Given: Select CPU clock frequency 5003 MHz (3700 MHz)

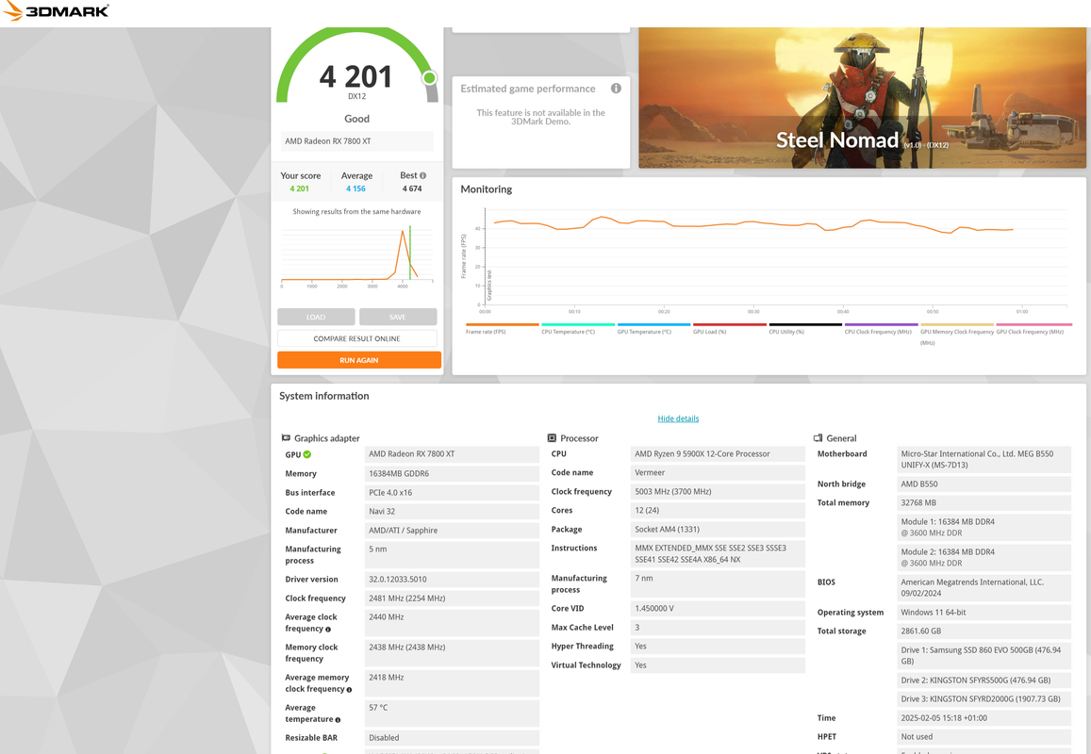Looking at the screenshot, I should (x=718, y=492).
